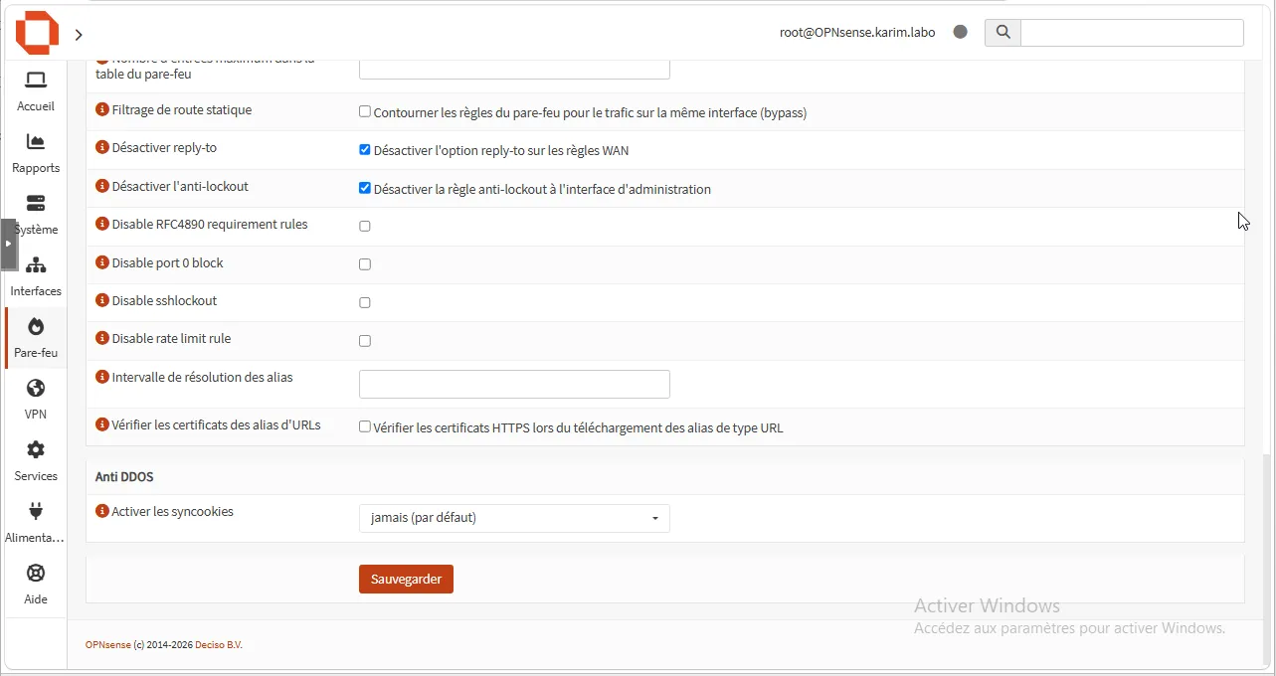
Task: Click the search magnifier icon
Action: 1003,32
